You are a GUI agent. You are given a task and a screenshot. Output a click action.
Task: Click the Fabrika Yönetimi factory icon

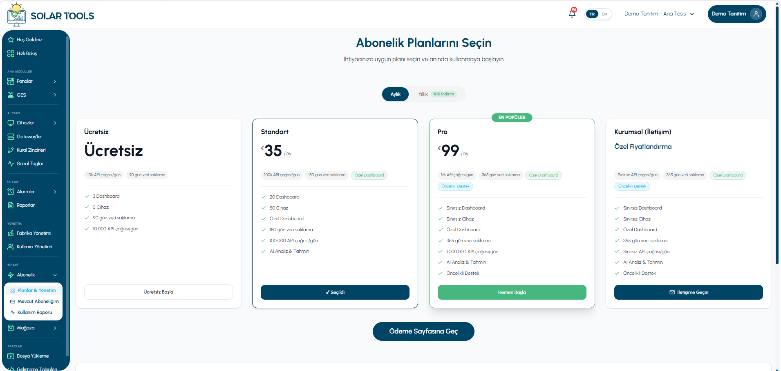(11, 233)
